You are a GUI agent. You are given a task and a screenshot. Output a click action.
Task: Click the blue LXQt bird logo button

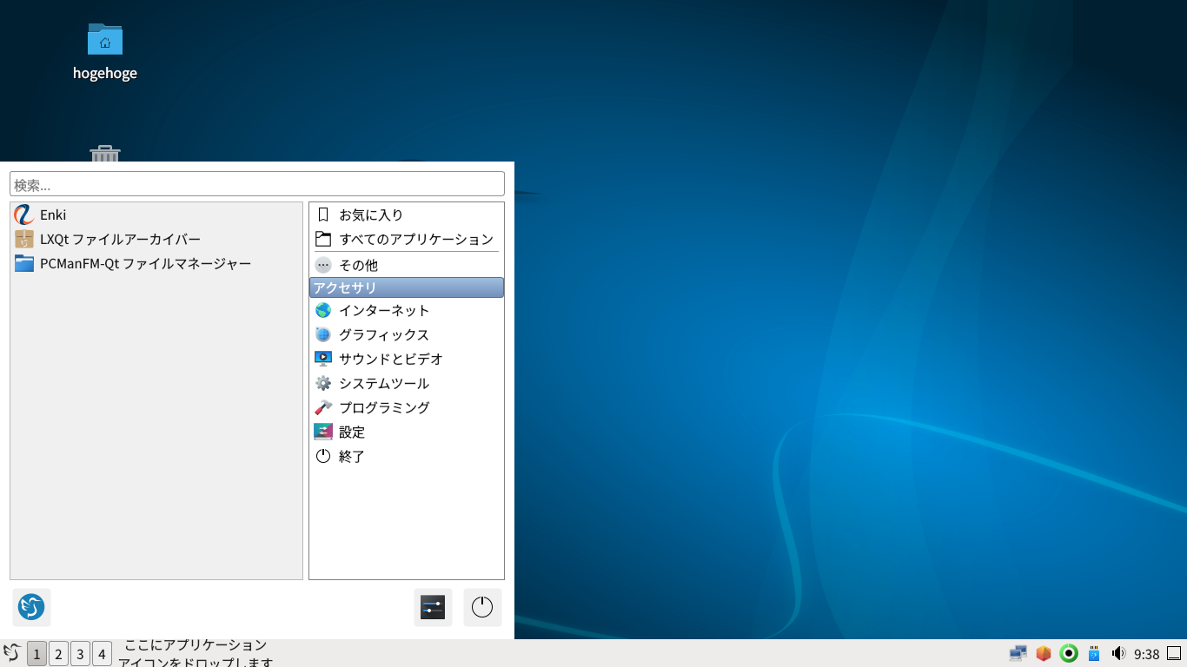click(32, 607)
